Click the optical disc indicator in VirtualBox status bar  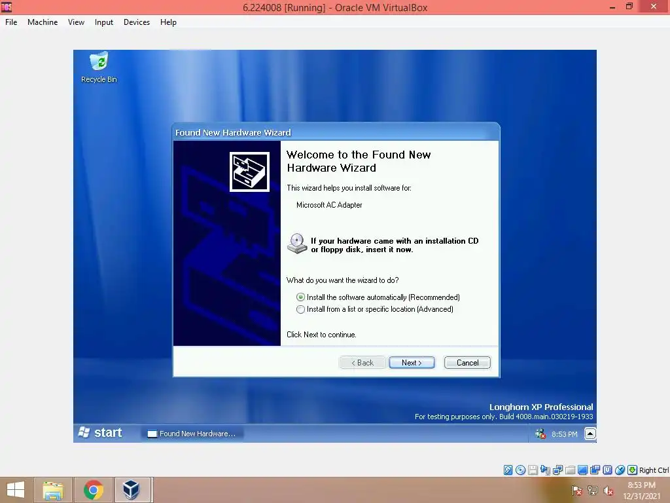520,470
